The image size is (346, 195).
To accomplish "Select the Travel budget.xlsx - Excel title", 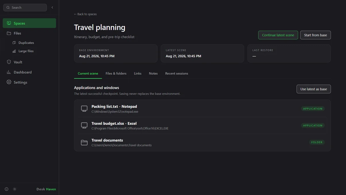I will tap(114, 123).
